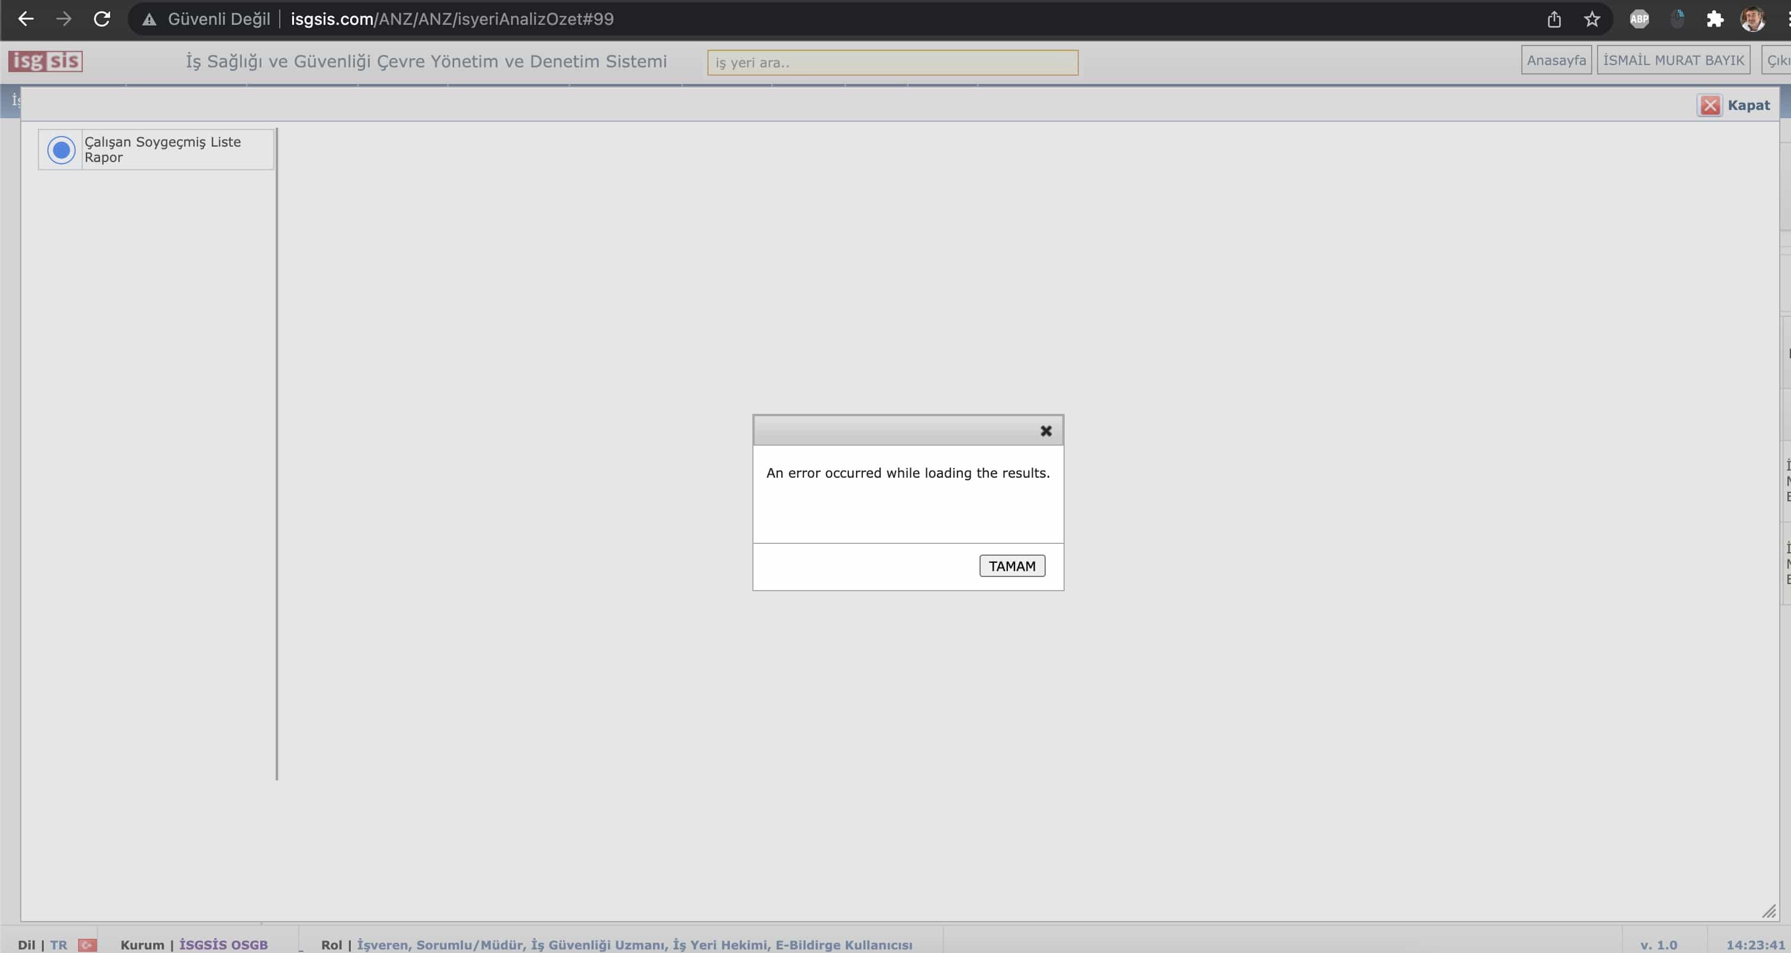Viewport: 1791px width, 953px height.
Task: Open the extensions puzzle icon
Action: coord(1715,20)
